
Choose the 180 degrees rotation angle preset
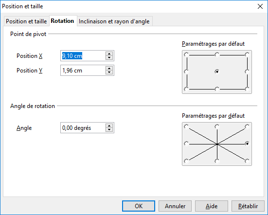tap(186, 143)
